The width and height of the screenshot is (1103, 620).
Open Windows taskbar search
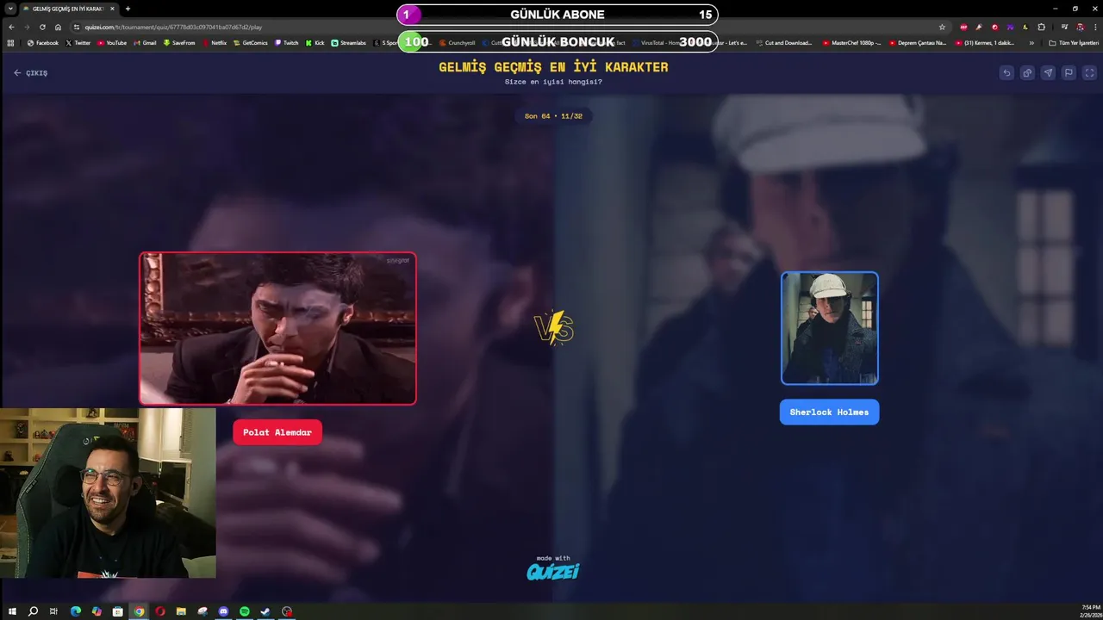[33, 611]
